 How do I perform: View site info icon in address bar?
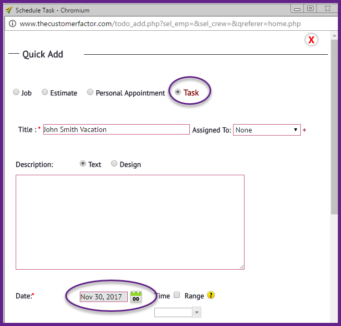tap(13, 23)
